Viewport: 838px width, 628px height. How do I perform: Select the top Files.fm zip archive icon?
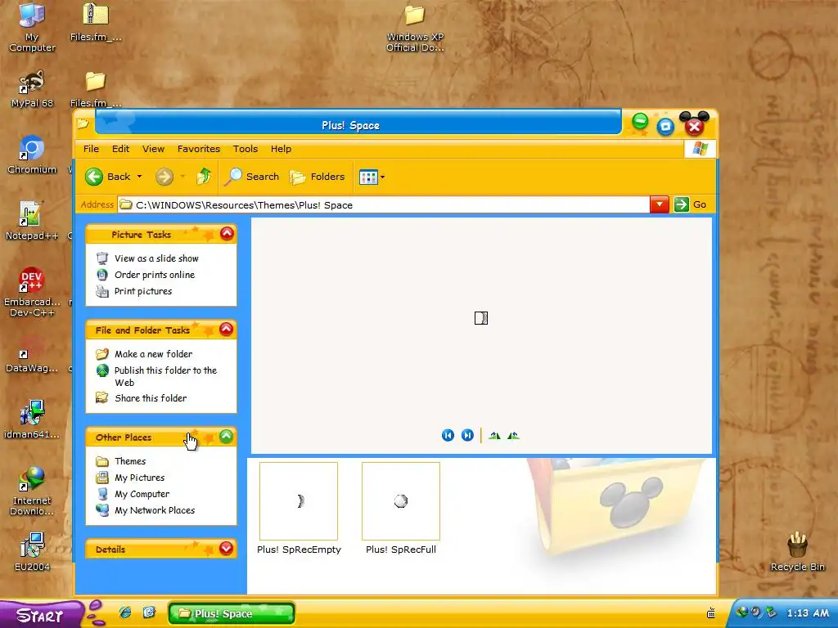coord(97,22)
